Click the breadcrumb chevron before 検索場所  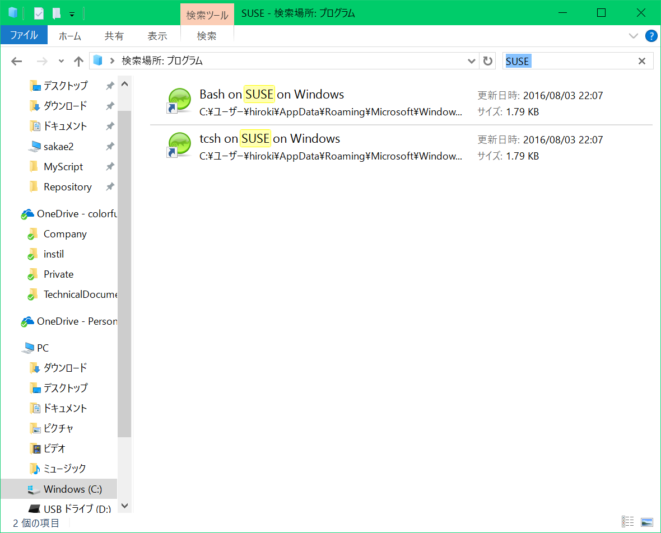[112, 61]
